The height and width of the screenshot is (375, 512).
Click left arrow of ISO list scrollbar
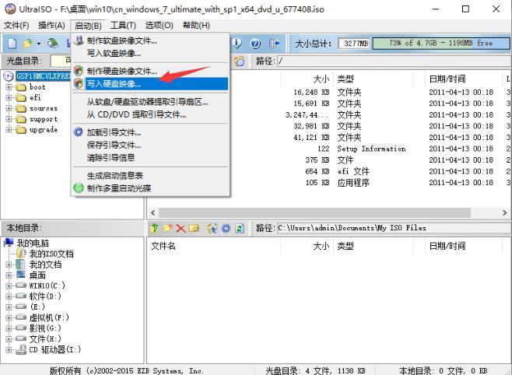[x=153, y=213]
